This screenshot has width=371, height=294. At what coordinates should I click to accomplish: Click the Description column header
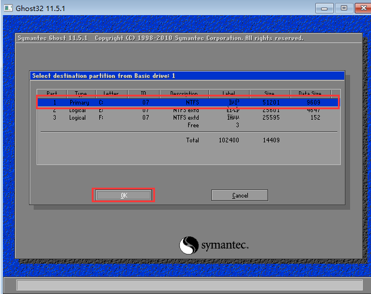click(184, 94)
